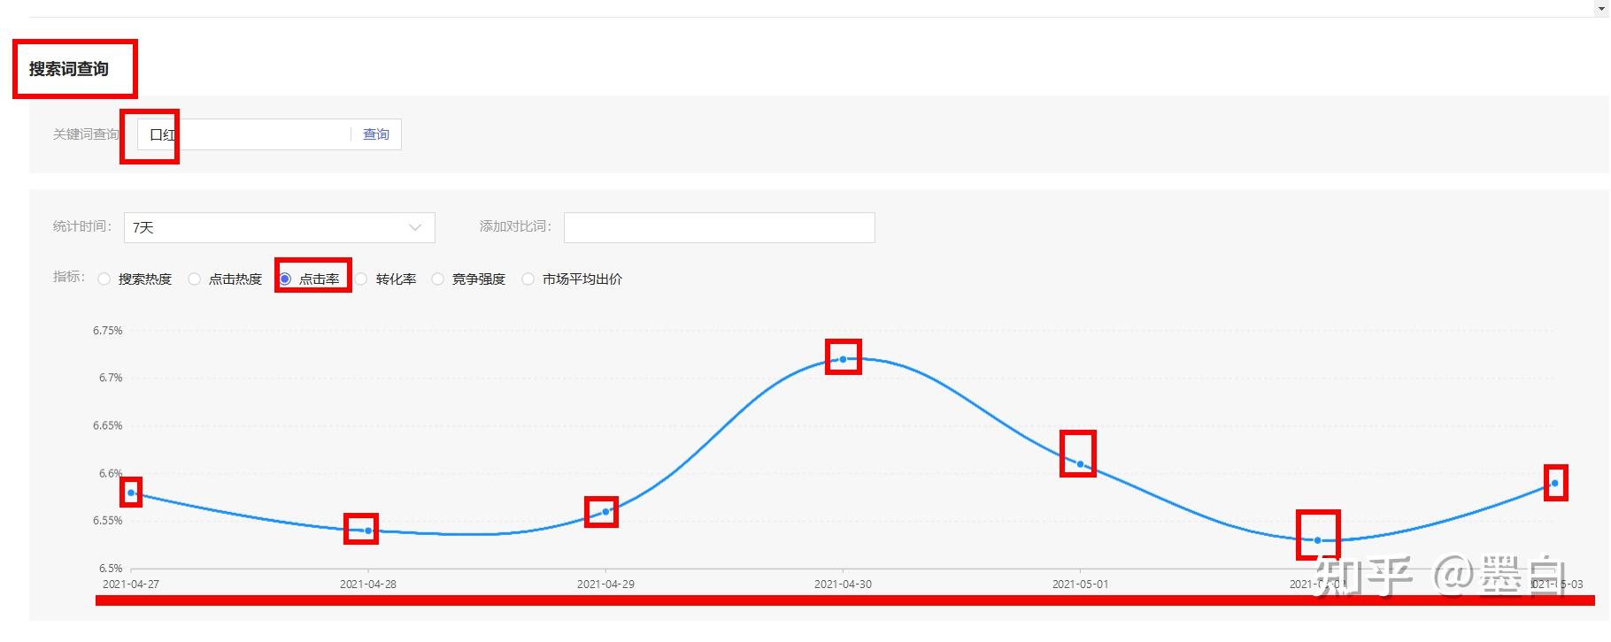Expand the 7天 dropdown chevron arrow
The width and height of the screenshot is (1611, 642).
coord(415,227)
